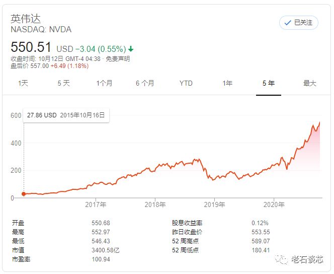Click the 收盘时间 10月12日 timestamp text
Viewport: 334px width, 274px height.
tap(56, 59)
